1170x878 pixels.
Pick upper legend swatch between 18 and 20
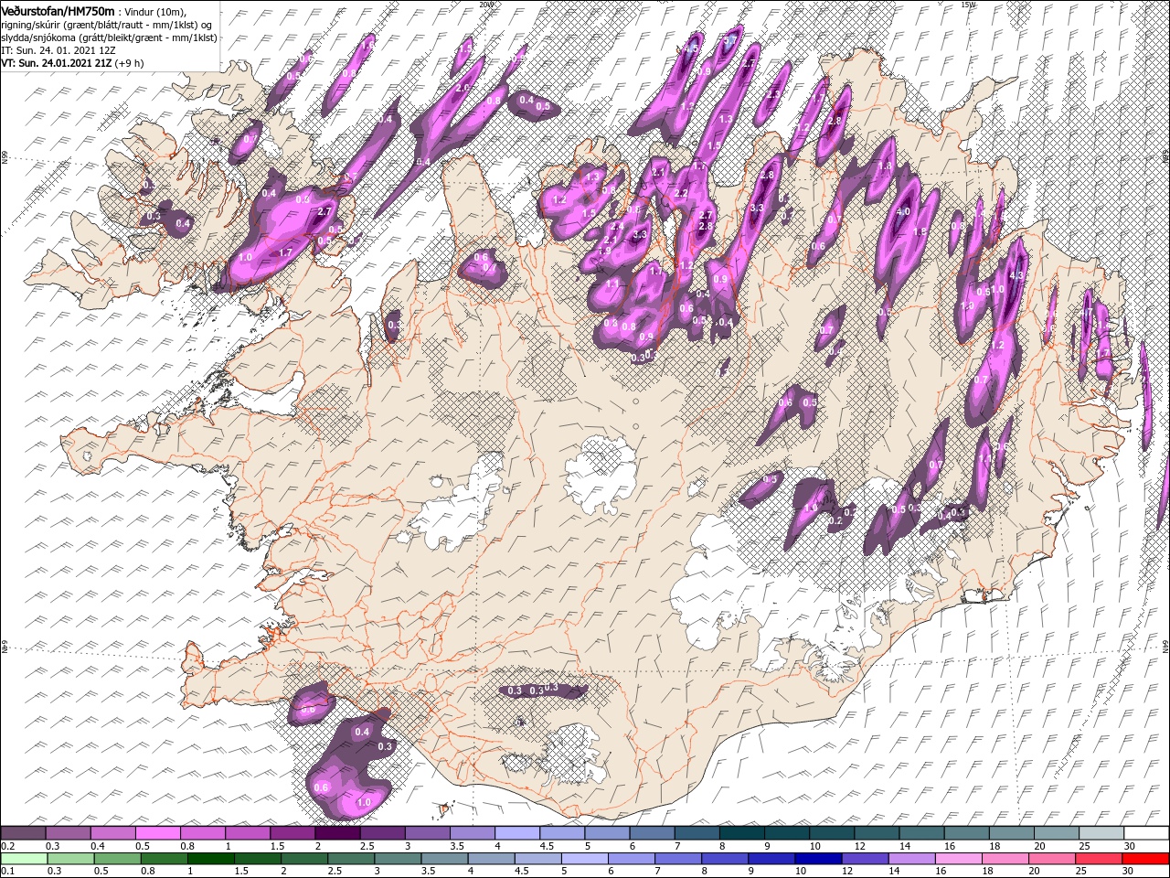(1010, 833)
